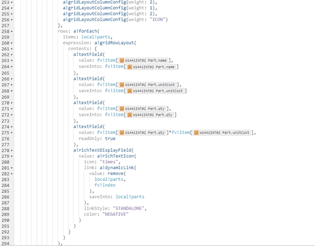Click the true value on line 276
Viewport: 315px width, 246px height.
110,138
